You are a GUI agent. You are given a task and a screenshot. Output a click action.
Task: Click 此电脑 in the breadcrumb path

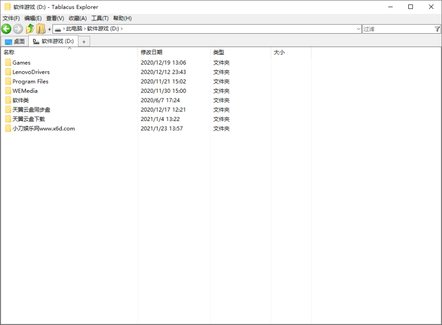[x=74, y=29]
